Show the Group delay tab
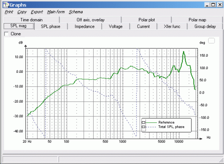Image resolution: width=224 pixels, height=164 pixels. pos(205,26)
